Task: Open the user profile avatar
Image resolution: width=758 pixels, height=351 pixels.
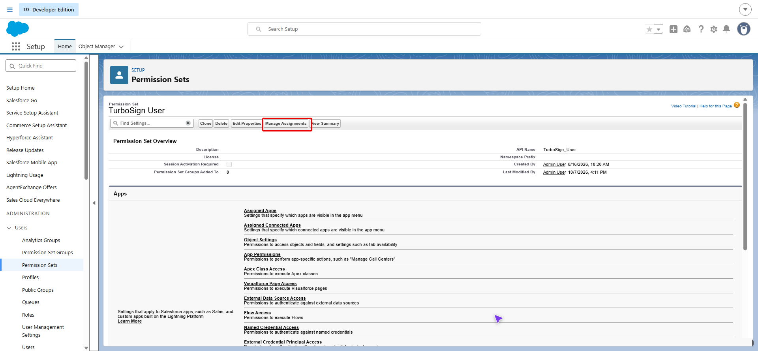Action: pyautogui.click(x=744, y=29)
